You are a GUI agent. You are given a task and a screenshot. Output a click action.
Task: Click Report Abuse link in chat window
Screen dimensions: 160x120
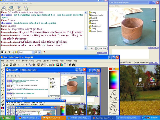point(102,53)
